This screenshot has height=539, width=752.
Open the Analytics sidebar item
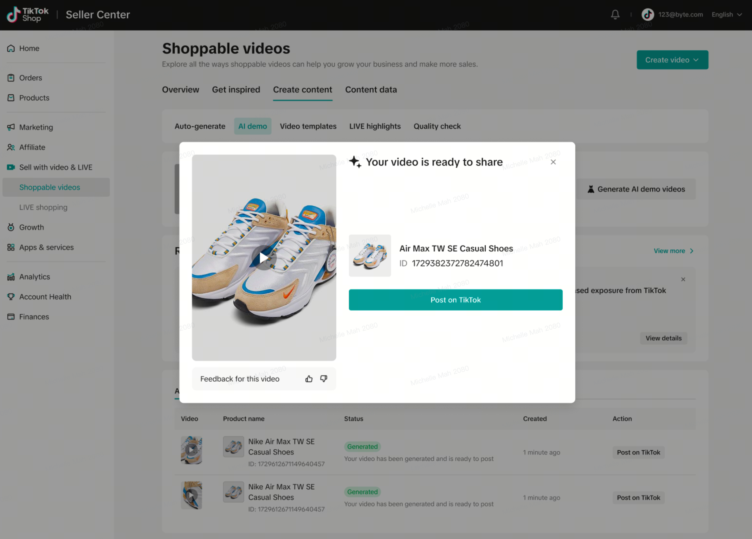[x=35, y=277]
